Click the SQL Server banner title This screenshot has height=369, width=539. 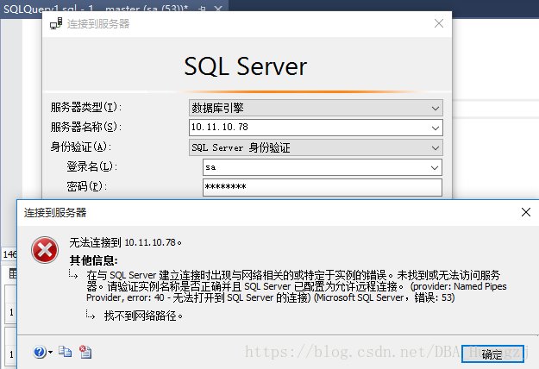[246, 66]
